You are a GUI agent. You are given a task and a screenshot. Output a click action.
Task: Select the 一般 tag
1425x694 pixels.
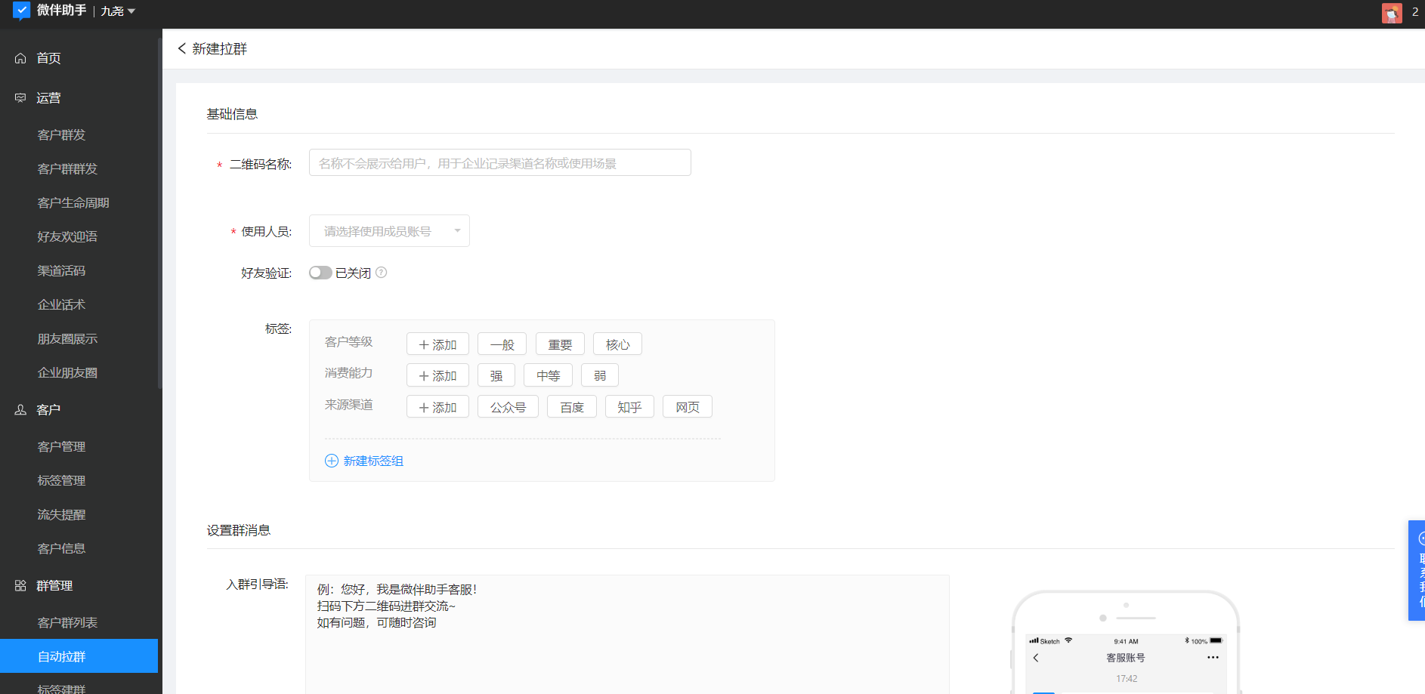click(502, 344)
